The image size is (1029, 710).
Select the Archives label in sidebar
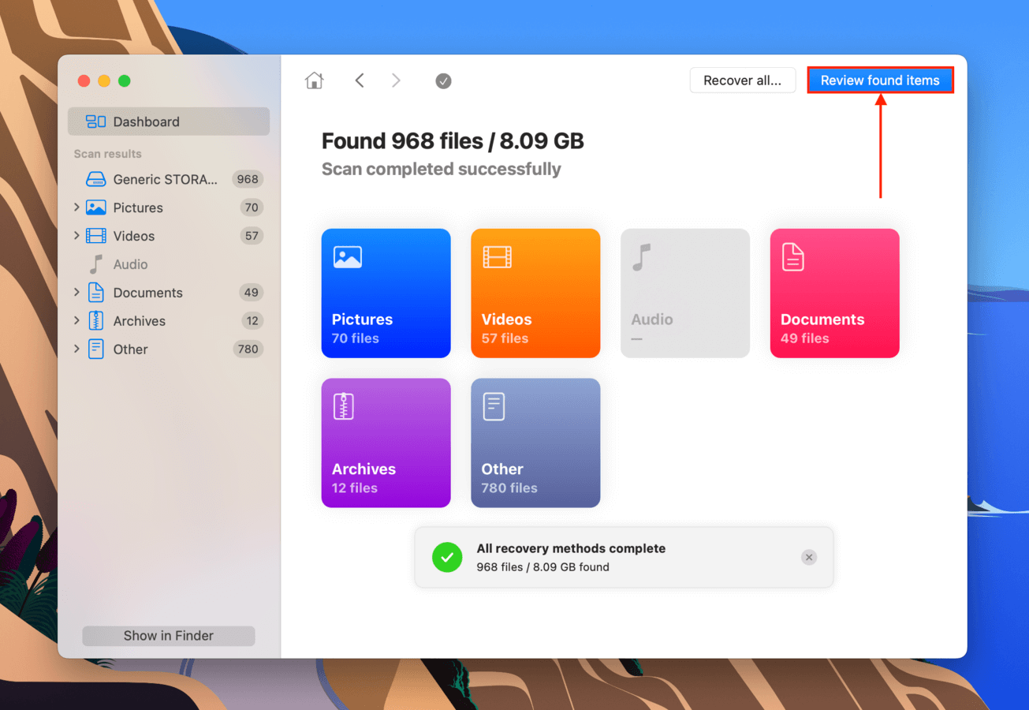point(140,321)
